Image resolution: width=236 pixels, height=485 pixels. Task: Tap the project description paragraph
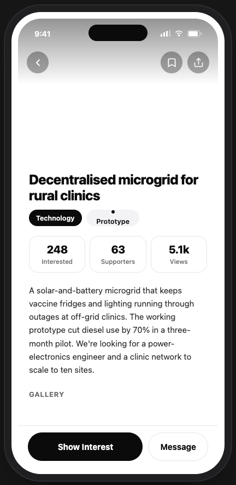click(x=110, y=330)
